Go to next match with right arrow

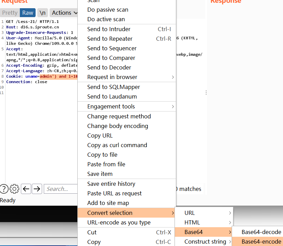pos(37,189)
